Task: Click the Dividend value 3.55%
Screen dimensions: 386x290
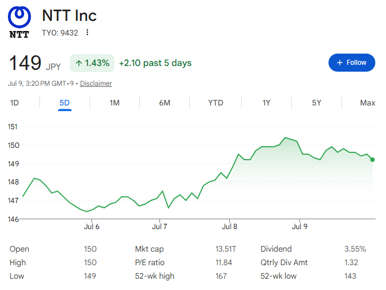Action: (x=355, y=249)
